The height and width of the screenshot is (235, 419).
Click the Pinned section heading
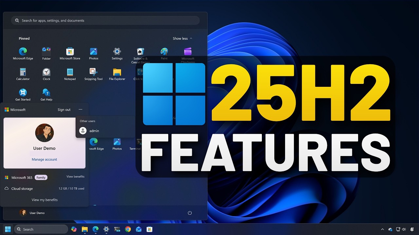24,39
